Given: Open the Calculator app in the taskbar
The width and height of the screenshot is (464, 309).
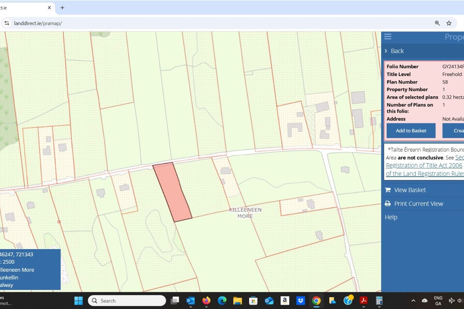Looking at the screenshot, I should pos(379,301).
